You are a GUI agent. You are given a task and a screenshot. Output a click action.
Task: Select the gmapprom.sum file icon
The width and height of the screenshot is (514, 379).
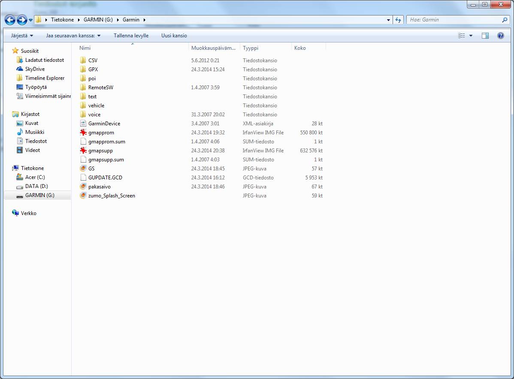coord(83,141)
